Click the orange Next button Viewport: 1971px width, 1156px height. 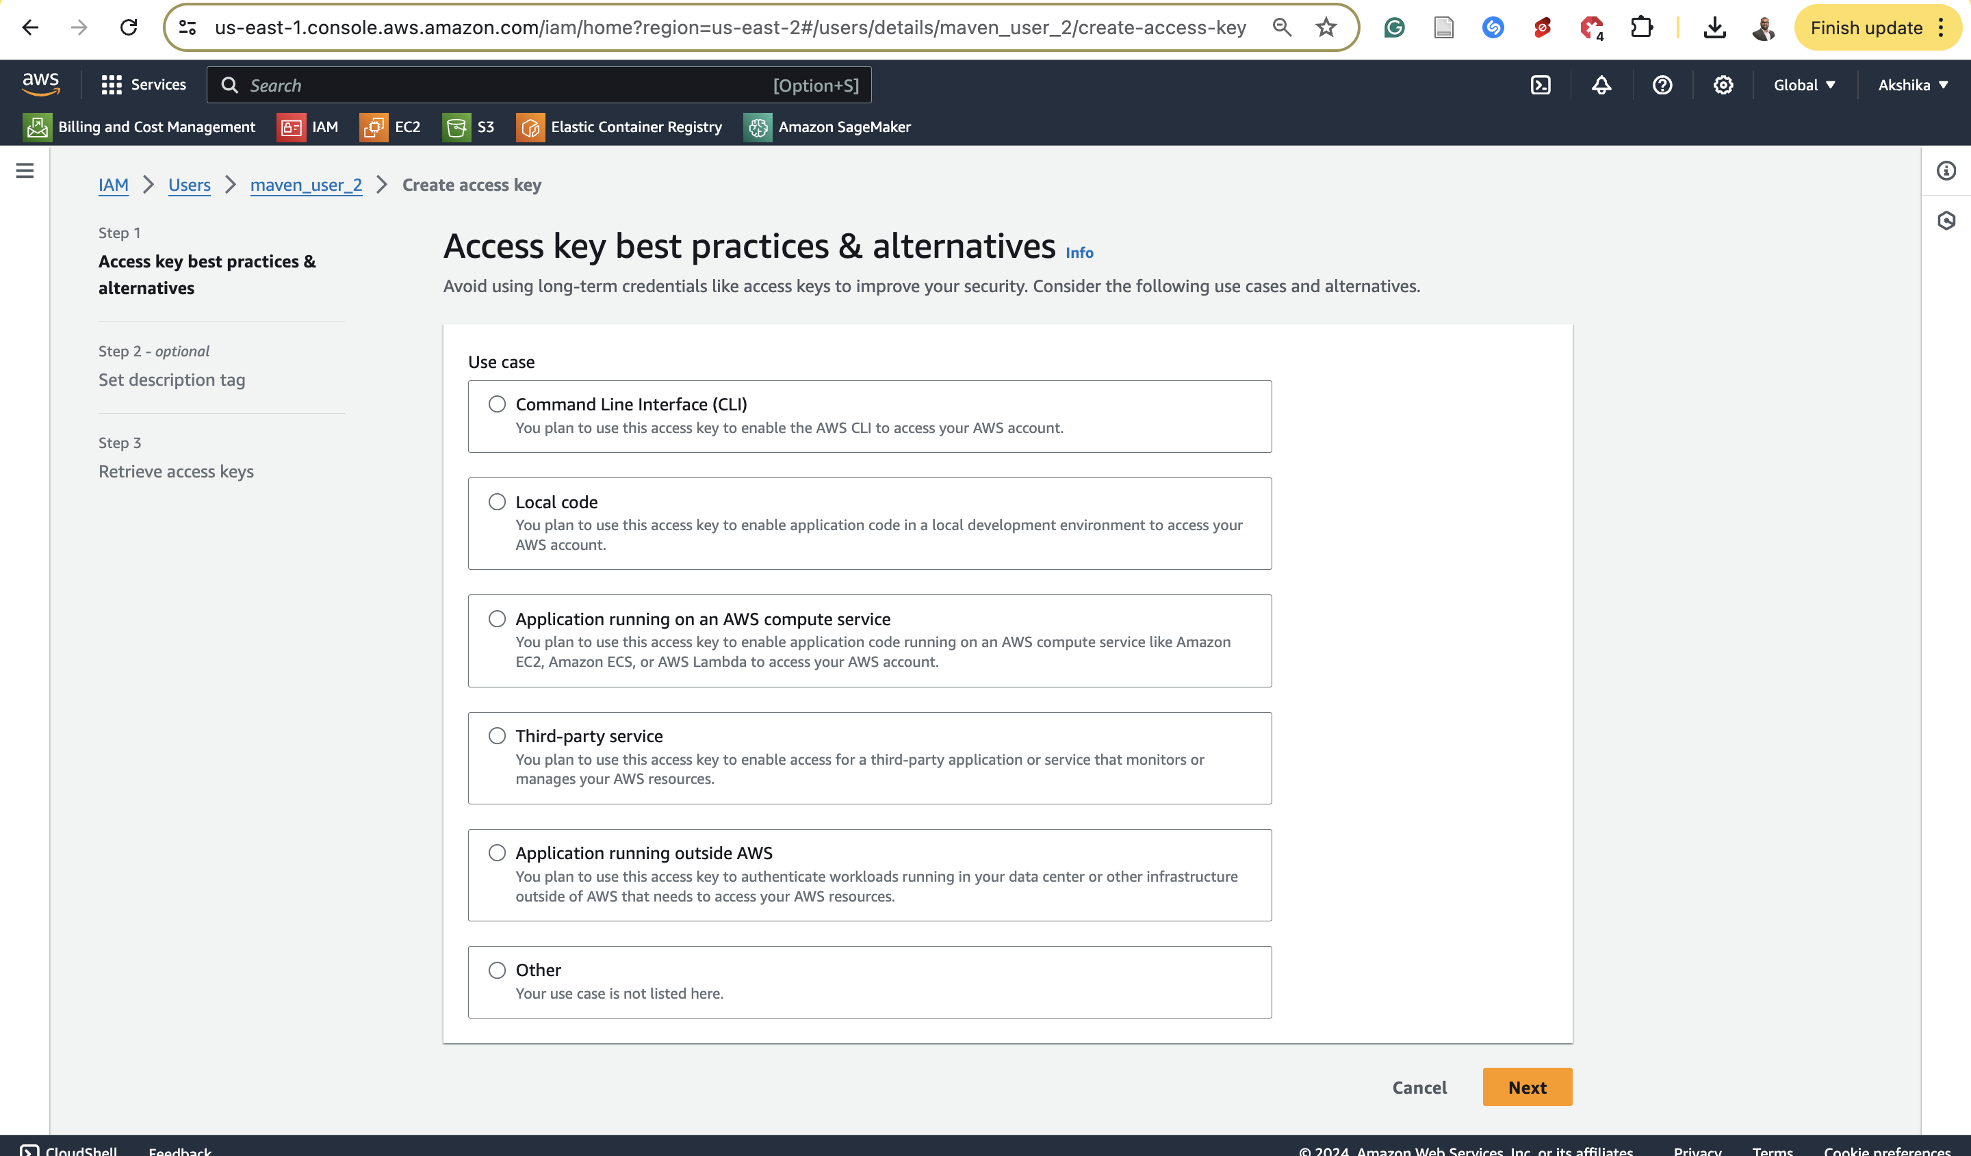click(1527, 1087)
